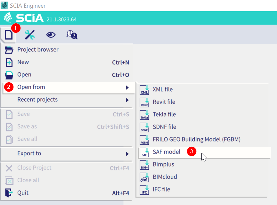Select SAF model from submenu
Screen dimensions: 277x205
pos(167,152)
